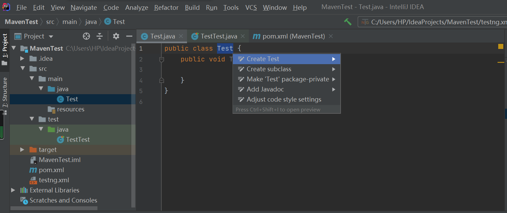This screenshot has width=507, height=213.
Task: Select the TestTest class in tree
Action: pyautogui.click(x=74, y=139)
